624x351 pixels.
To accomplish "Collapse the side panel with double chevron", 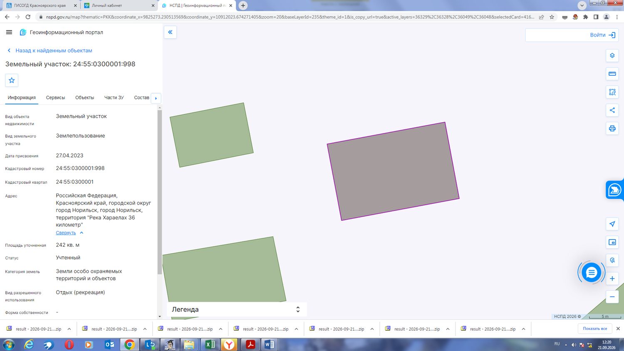I will pos(170,32).
